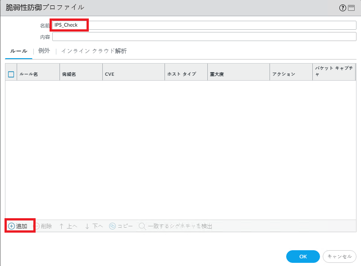Viewport: 361px width, 266px height.
Task: Sort by the ルール名 column header
Action: click(38, 74)
